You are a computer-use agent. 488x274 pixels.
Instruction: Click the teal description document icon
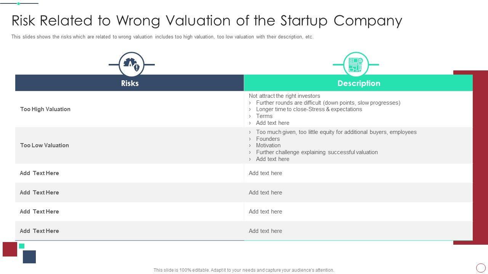click(356, 64)
